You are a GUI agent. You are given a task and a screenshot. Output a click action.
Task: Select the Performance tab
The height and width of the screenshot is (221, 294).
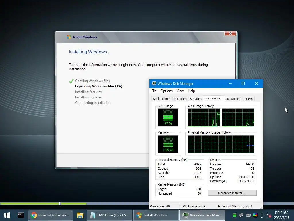(x=213, y=98)
